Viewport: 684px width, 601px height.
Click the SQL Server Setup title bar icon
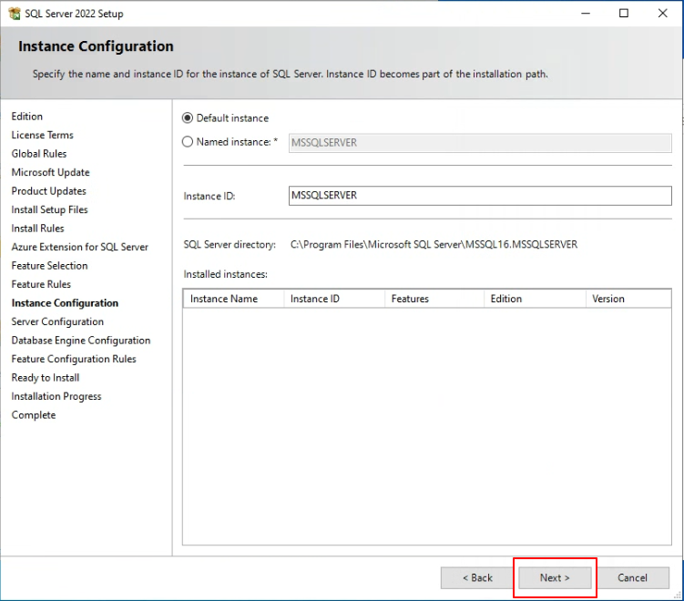(14, 14)
